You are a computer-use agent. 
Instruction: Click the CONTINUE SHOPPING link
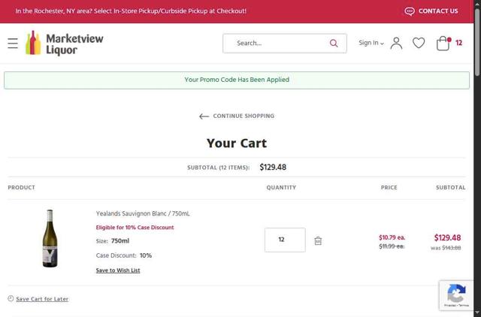tap(244, 116)
